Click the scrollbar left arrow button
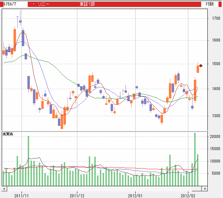The height and width of the screenshot is (198, 223). [x=4, y=189]
